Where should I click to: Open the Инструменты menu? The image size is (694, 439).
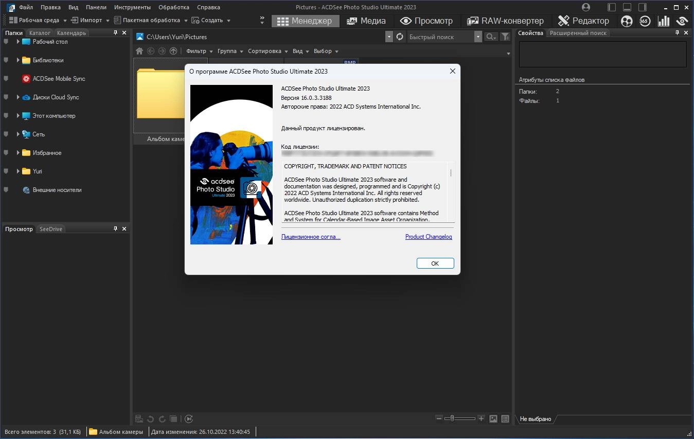133,7
